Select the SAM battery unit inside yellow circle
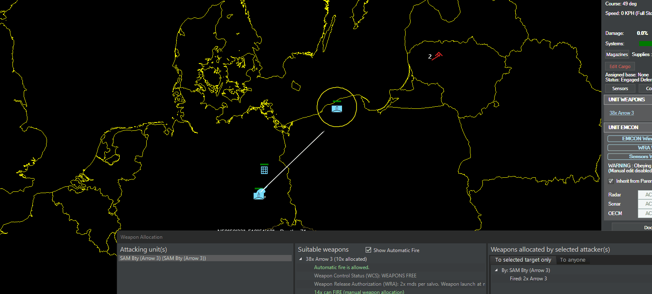 [x=337, y=109]
